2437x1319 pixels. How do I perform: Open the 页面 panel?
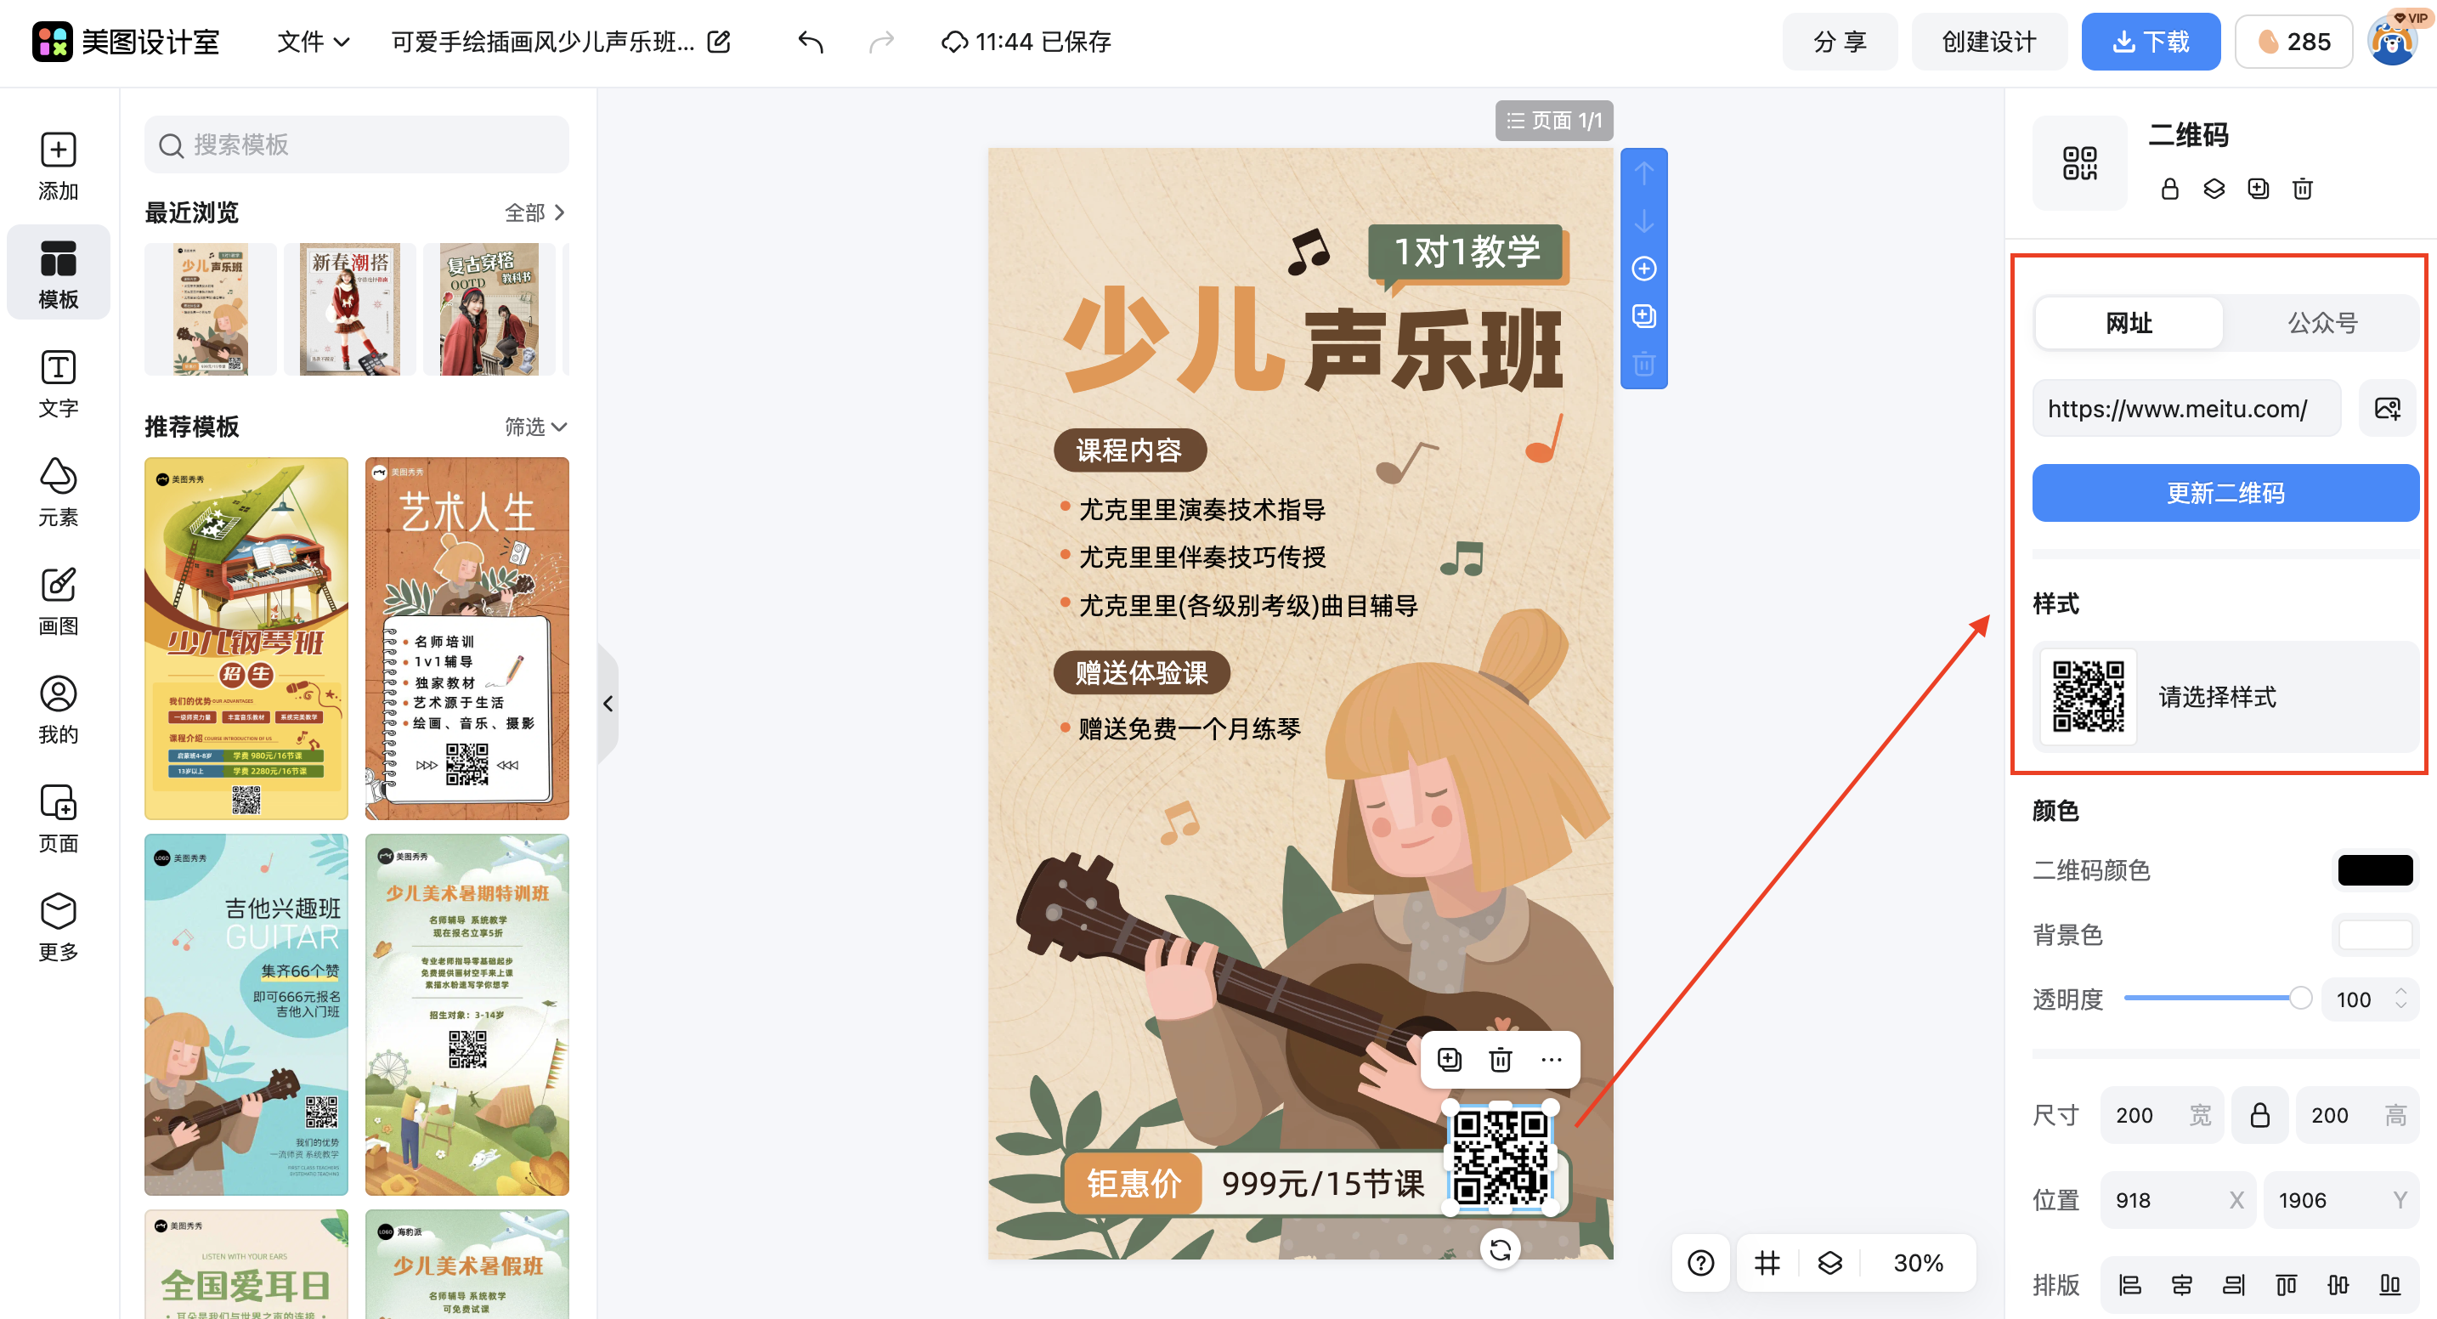[x=58, y=818]
